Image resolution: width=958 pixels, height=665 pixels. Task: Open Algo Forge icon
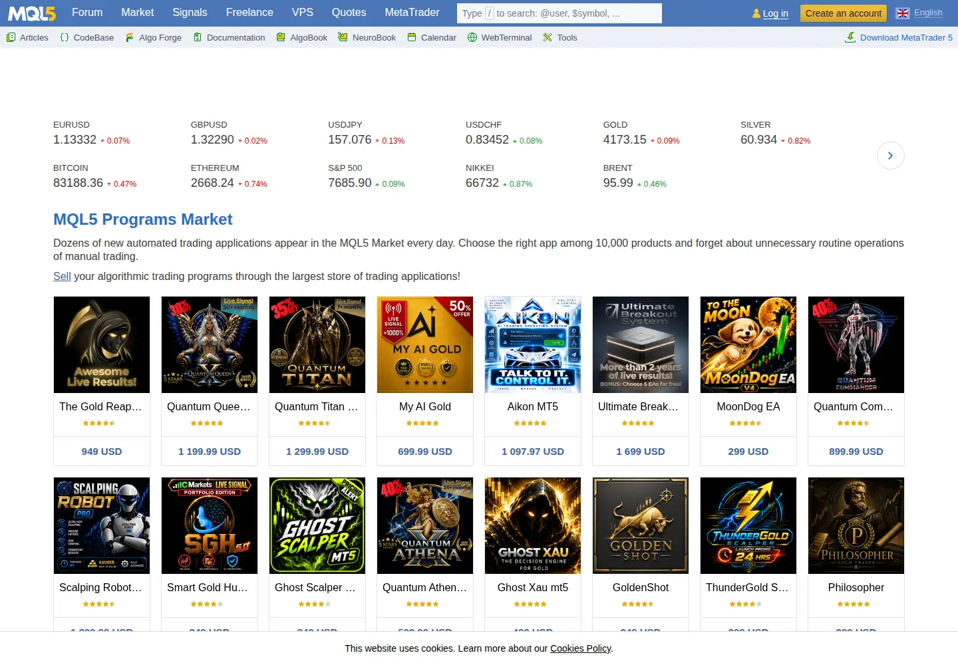(130, 37)
